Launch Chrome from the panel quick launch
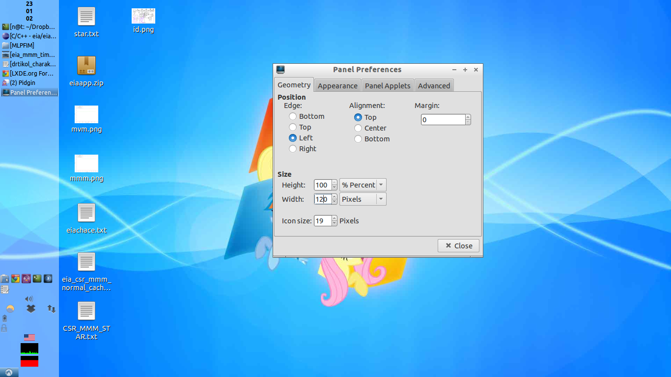Viewport: 671px width, 377px height. click(16, 279)
